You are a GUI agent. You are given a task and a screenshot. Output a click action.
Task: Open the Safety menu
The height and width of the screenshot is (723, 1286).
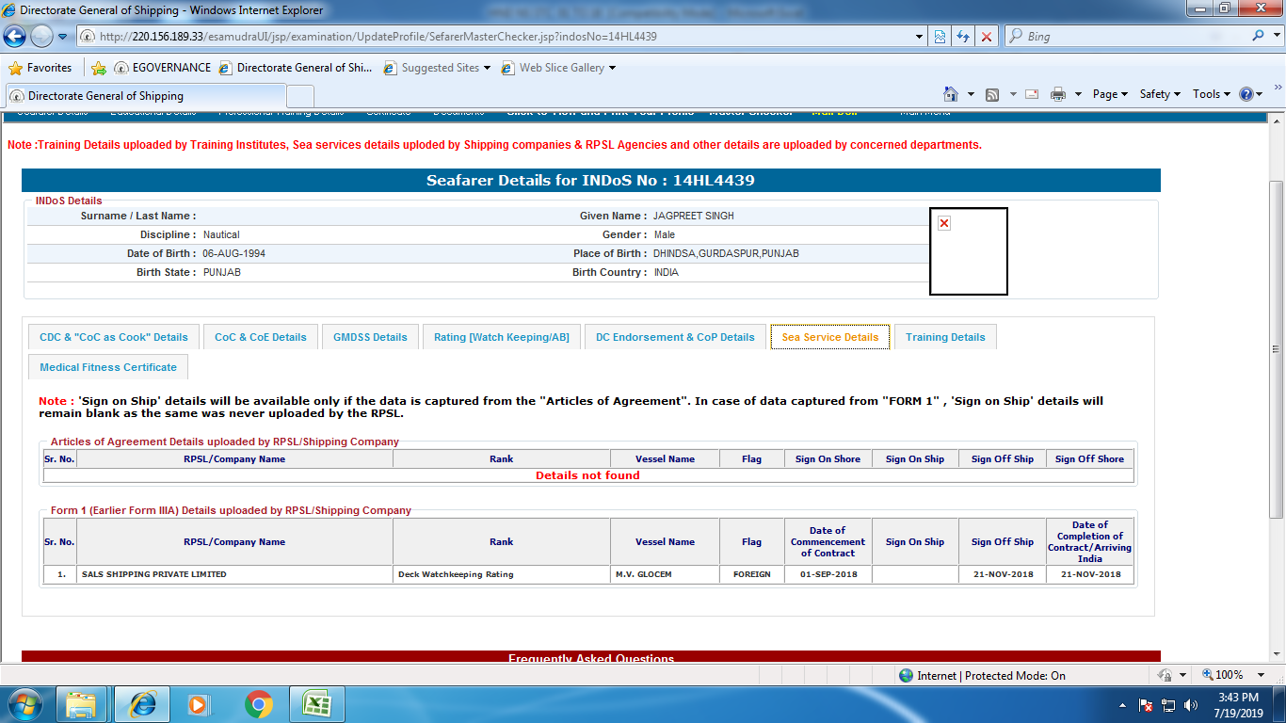[x=1160, y=94]
